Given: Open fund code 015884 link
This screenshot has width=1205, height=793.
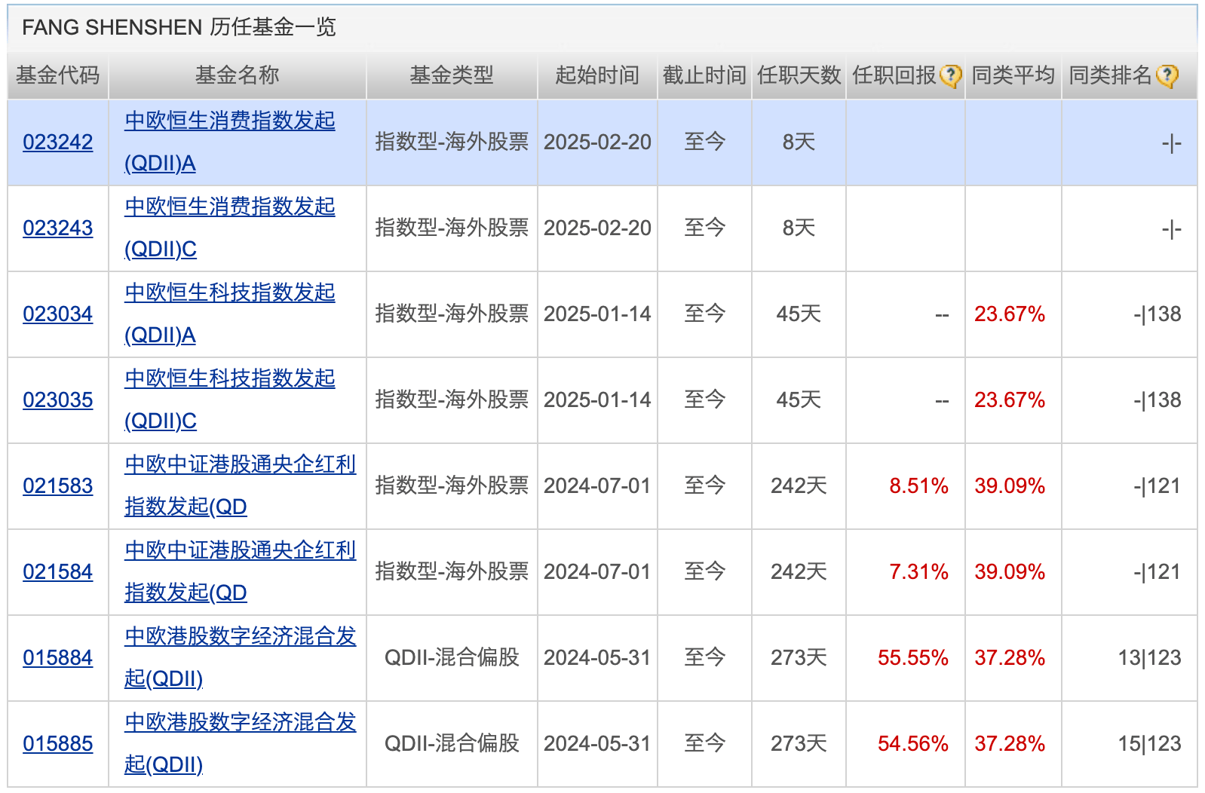Looking at the screenshot, I should 58,657.
